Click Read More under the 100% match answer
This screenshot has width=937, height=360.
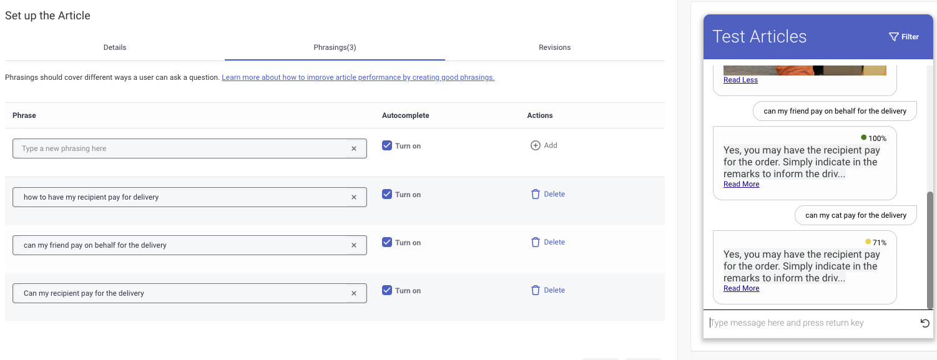tap(741, 184)
